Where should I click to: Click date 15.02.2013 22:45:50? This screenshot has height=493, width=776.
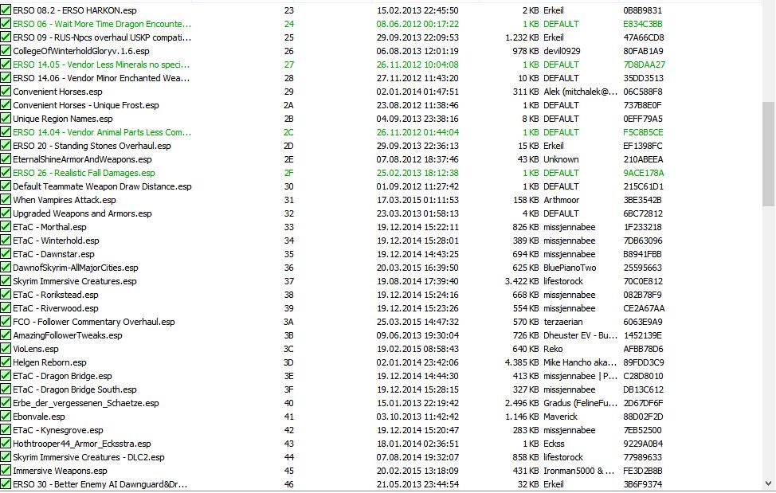tap(417, 10)
